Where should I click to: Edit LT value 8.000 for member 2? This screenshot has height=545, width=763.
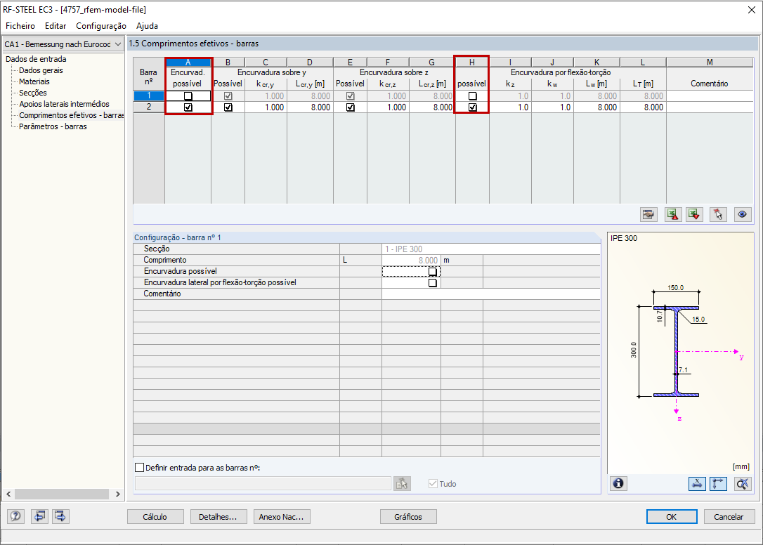[644, 107]
